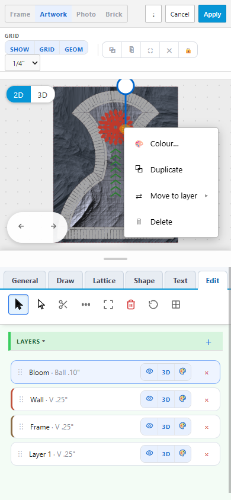Remove the Wall layer with red x

click(207, 400)
